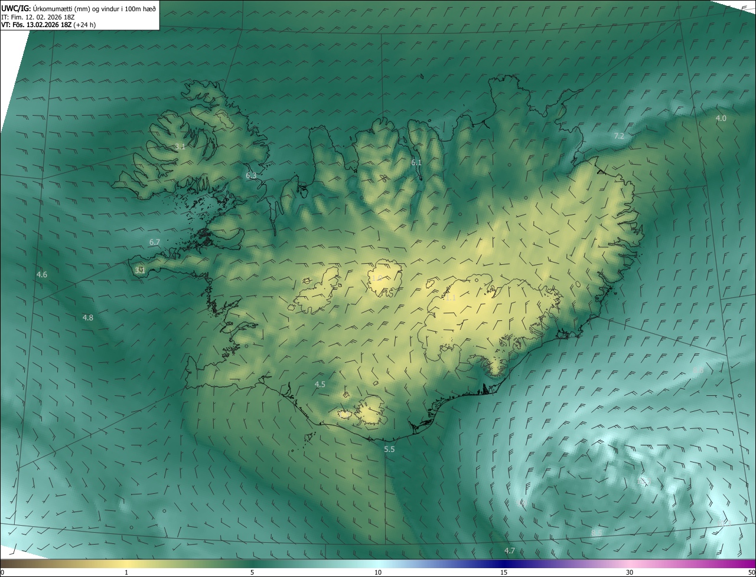Click the colorbar tick label 30
Image resolution: width=756 pixels, height=577 pixels.
[630, 572]
